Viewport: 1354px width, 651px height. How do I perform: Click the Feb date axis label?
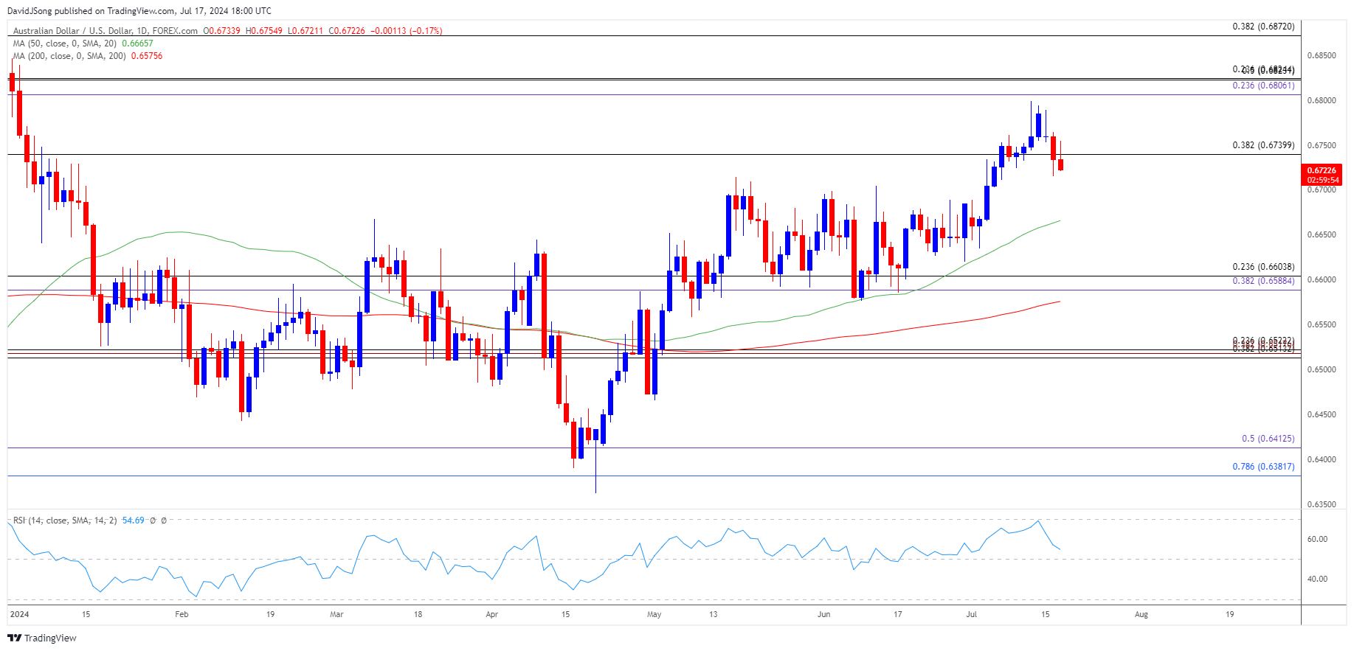point(182,614)
